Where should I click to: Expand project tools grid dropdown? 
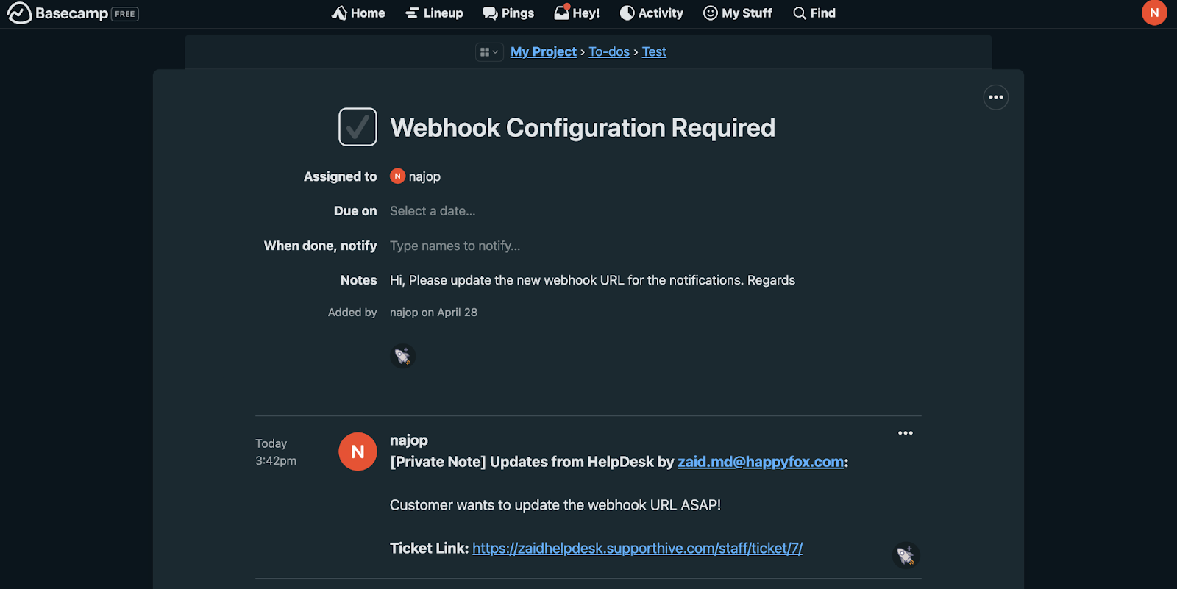click(x=489, y=52)
